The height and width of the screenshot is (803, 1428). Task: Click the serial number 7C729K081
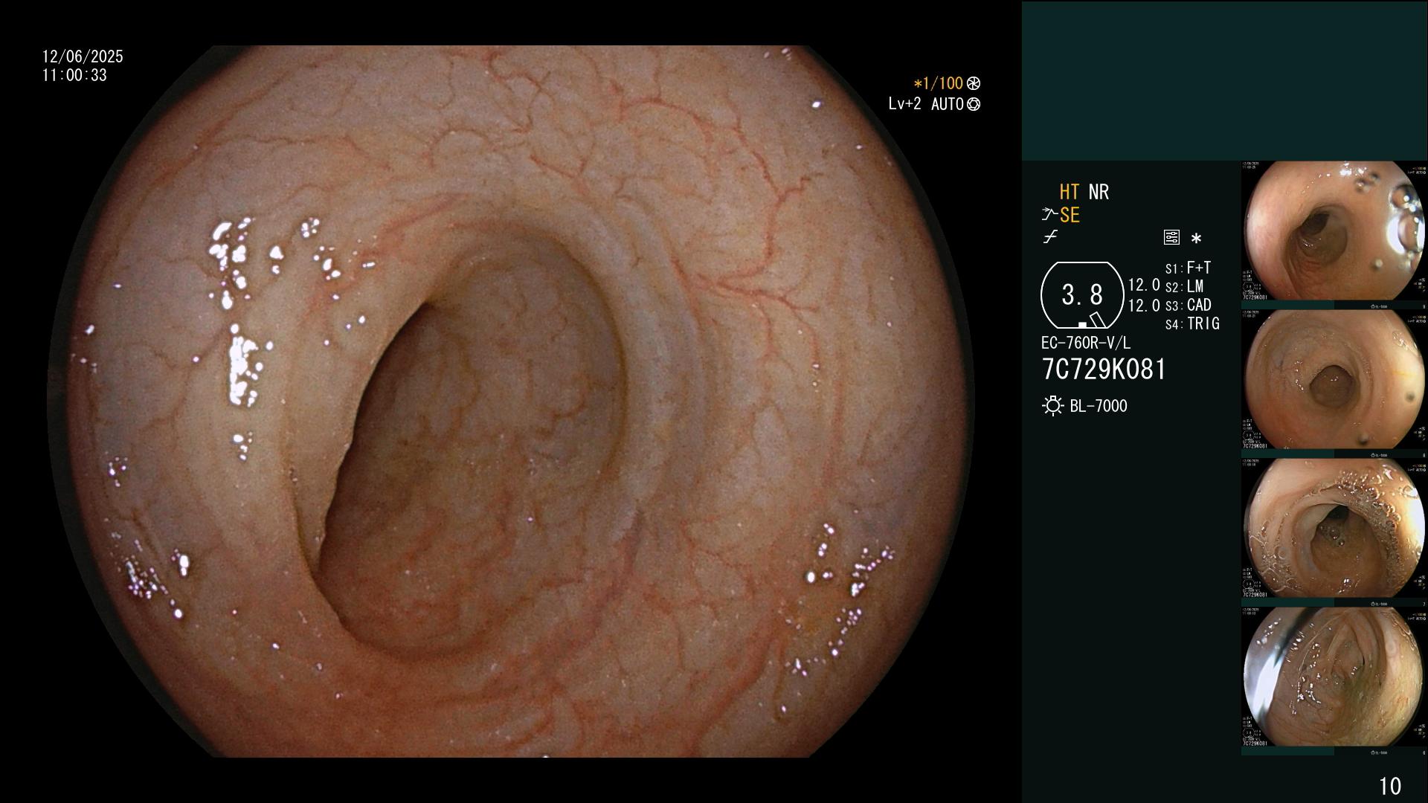click(x=1104, y=369)
